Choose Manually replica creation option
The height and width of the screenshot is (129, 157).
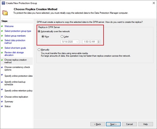point(39,50)
